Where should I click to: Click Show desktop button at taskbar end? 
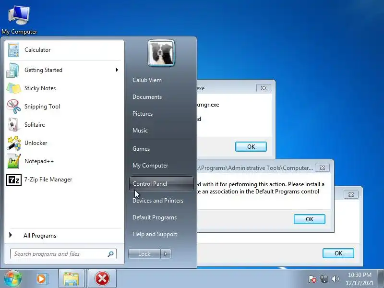381,279
